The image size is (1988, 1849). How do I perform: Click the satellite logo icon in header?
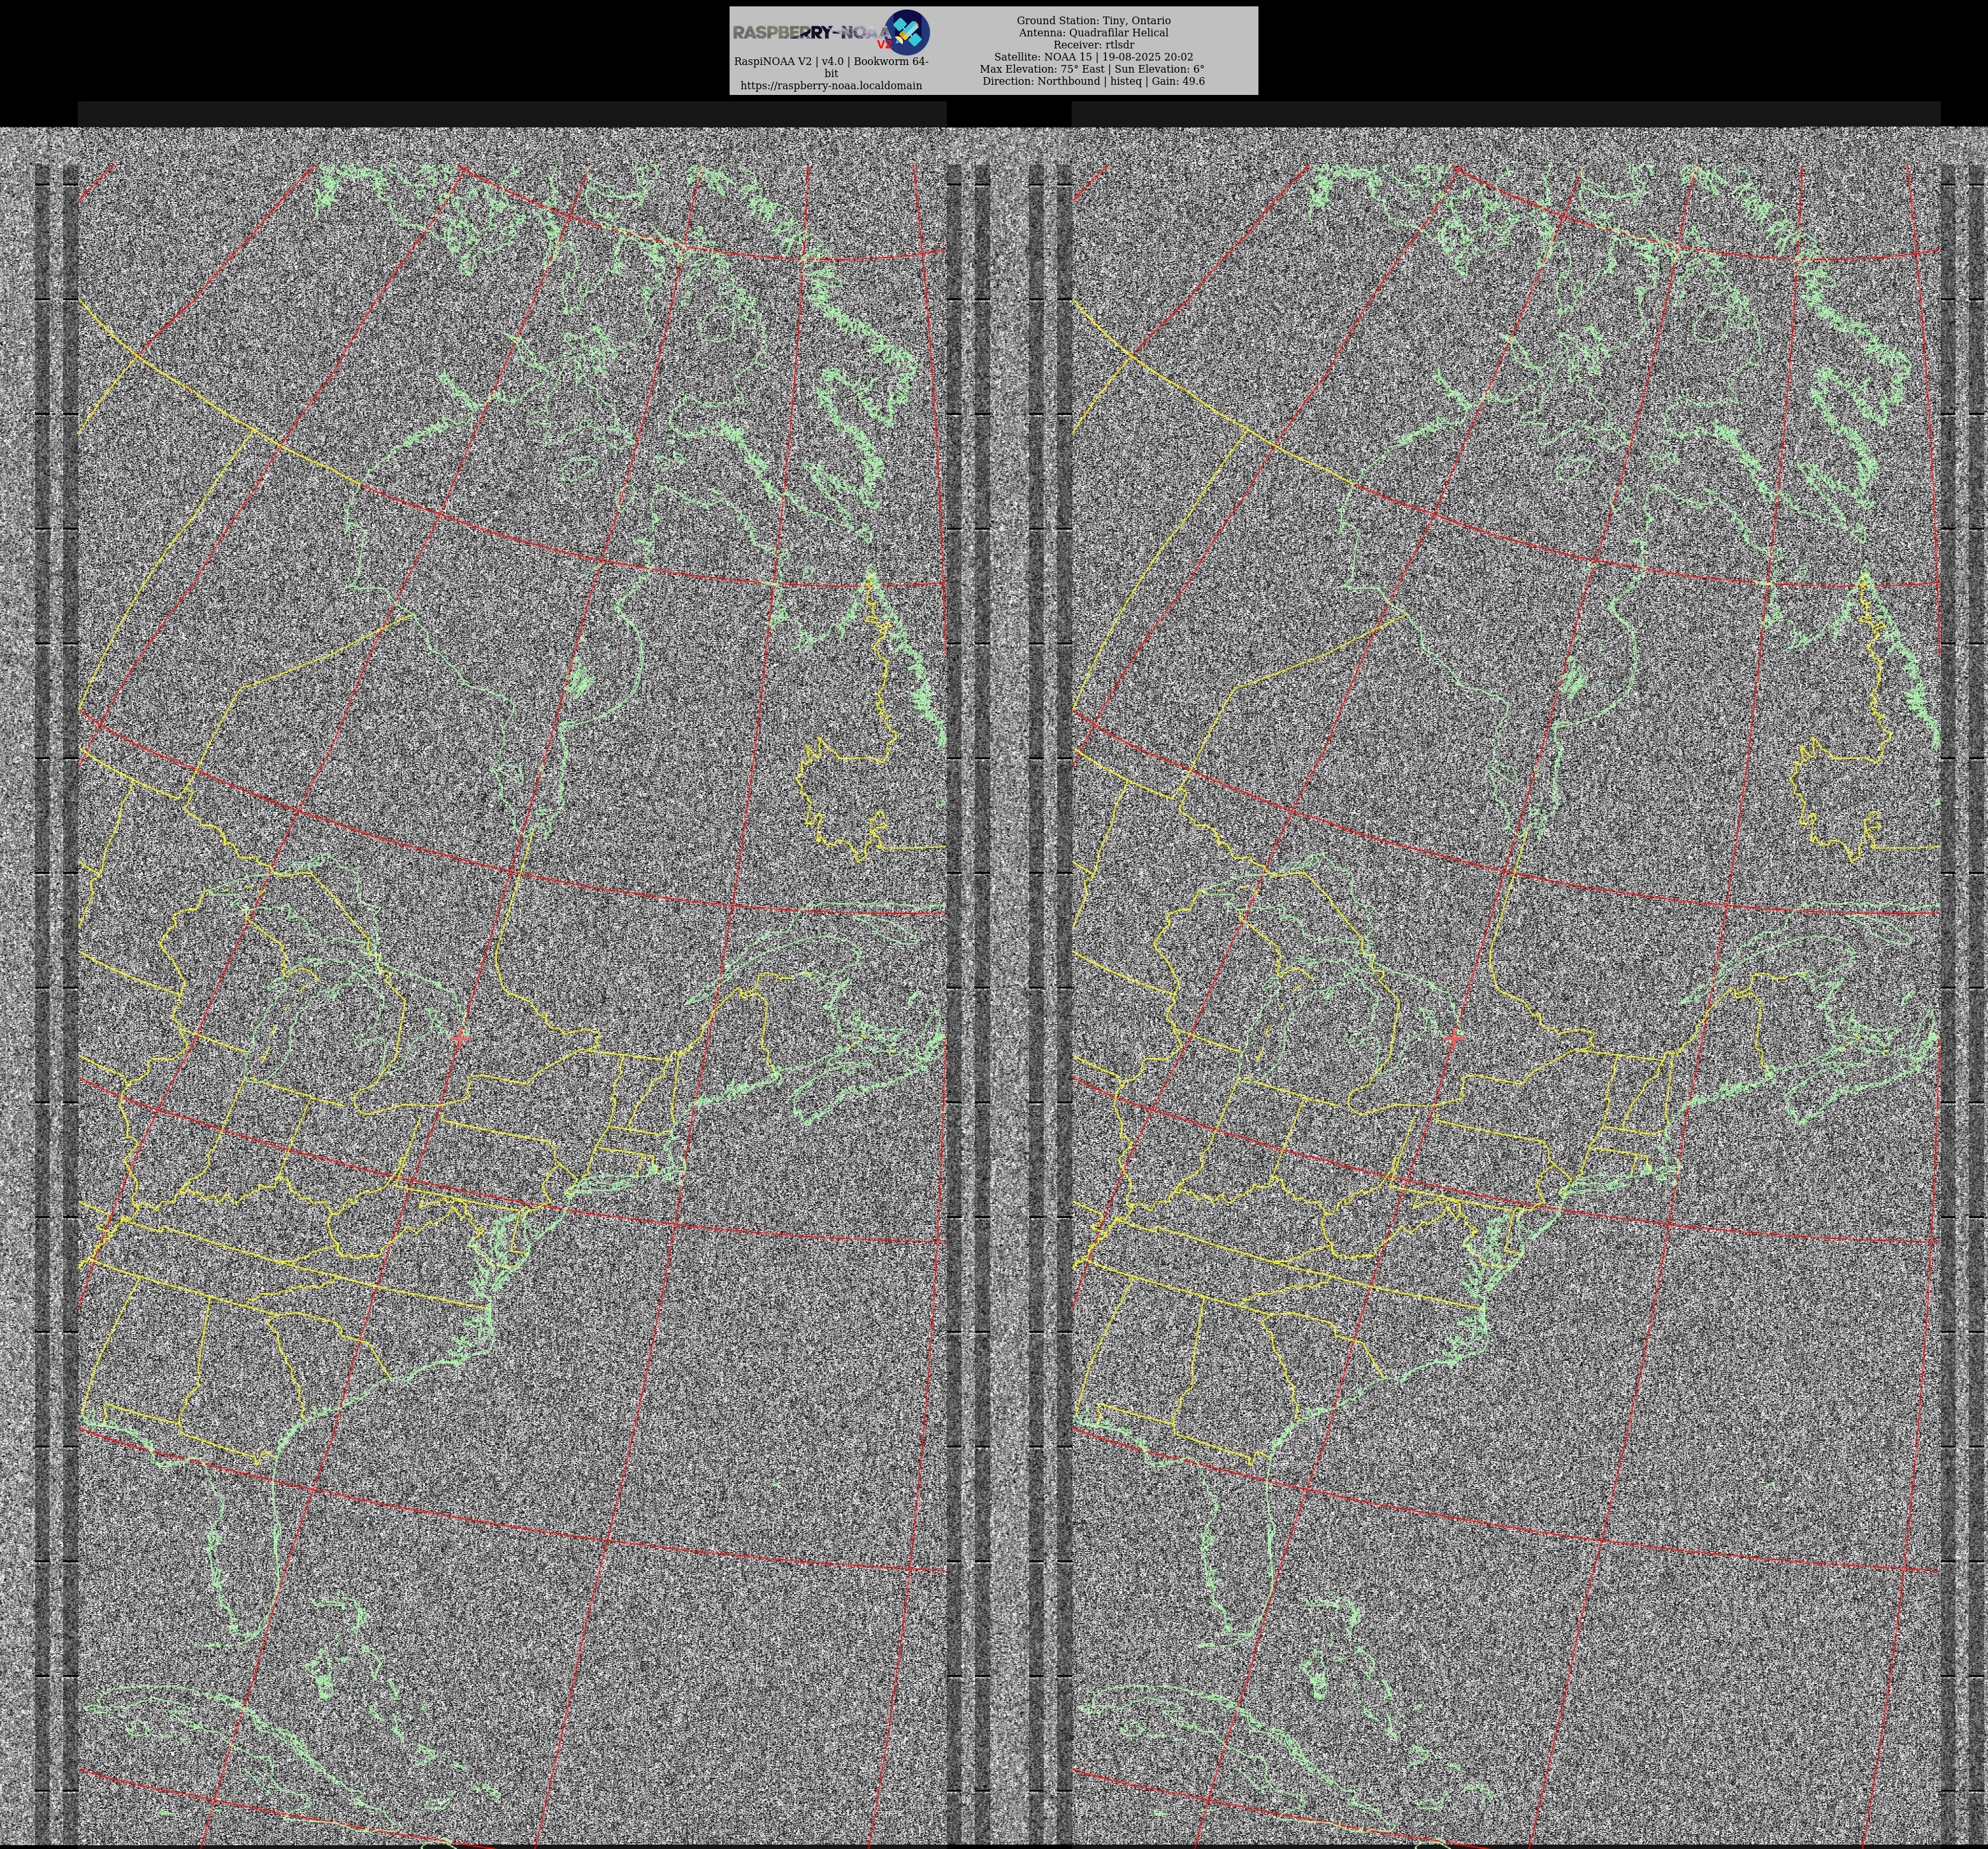click(908, 32)
